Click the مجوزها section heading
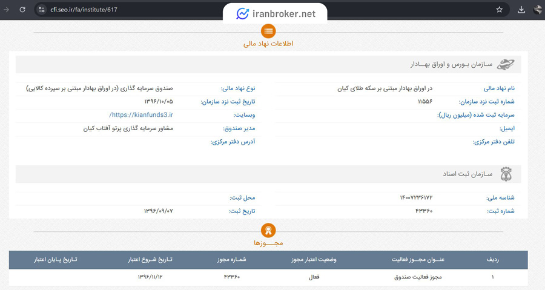This screenshot has height=290, width=545. [x=268, y=243]
